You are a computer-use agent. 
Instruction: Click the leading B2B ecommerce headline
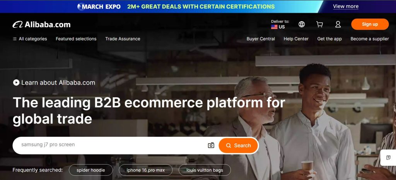coord(149,110)
